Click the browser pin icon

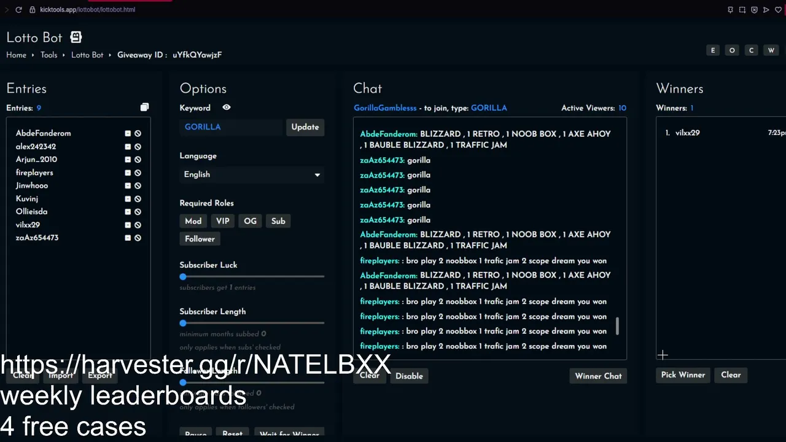(730, 10)
